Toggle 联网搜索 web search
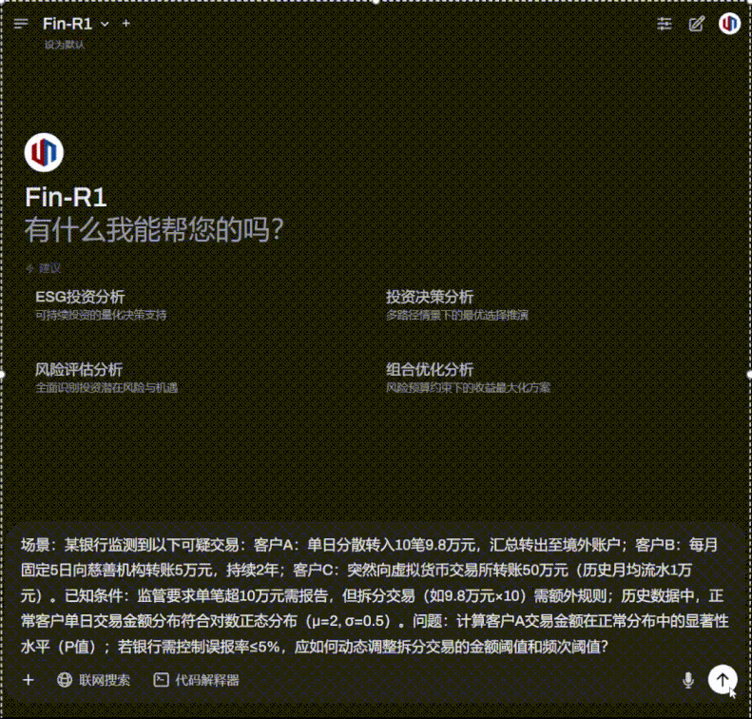This screenshot has height=719, width=752. (93, 680)
